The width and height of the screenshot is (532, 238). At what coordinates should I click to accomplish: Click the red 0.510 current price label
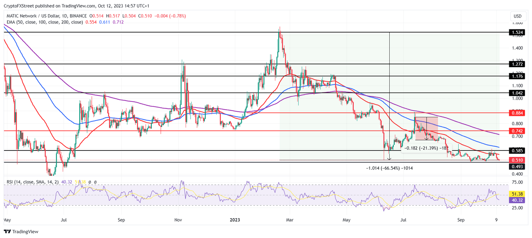[x=517, y=160]
